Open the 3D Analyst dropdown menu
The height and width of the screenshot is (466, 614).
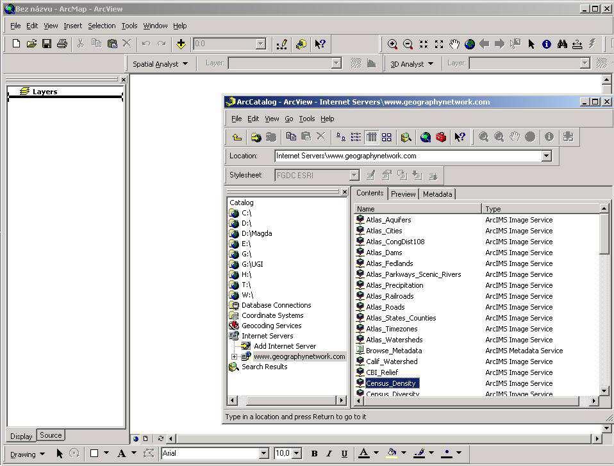(x=412, y=64)
